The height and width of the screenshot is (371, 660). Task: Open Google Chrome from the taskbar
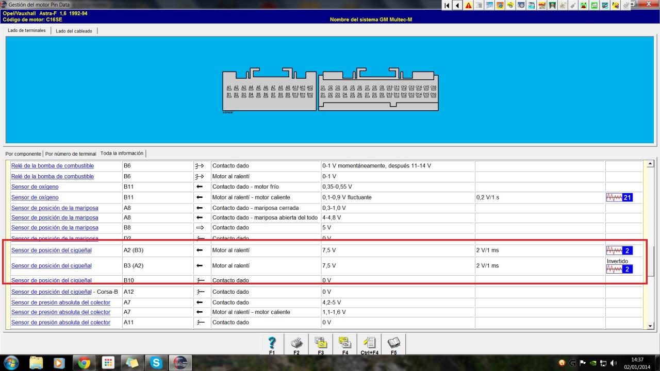(x=84, y=363)
